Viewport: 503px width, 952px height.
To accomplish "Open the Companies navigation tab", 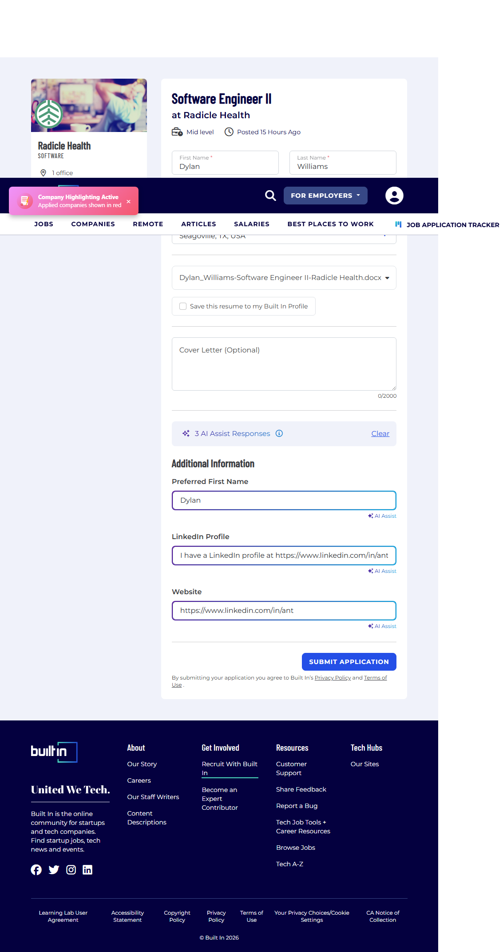I will click(93, 224).
